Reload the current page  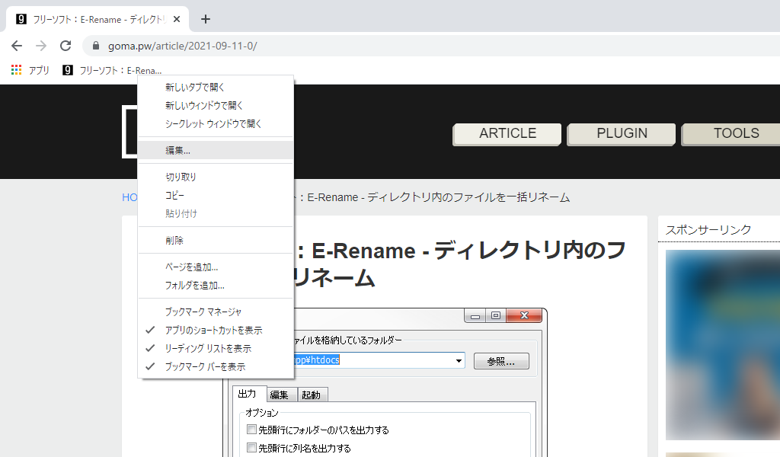(x=66, y=46)
